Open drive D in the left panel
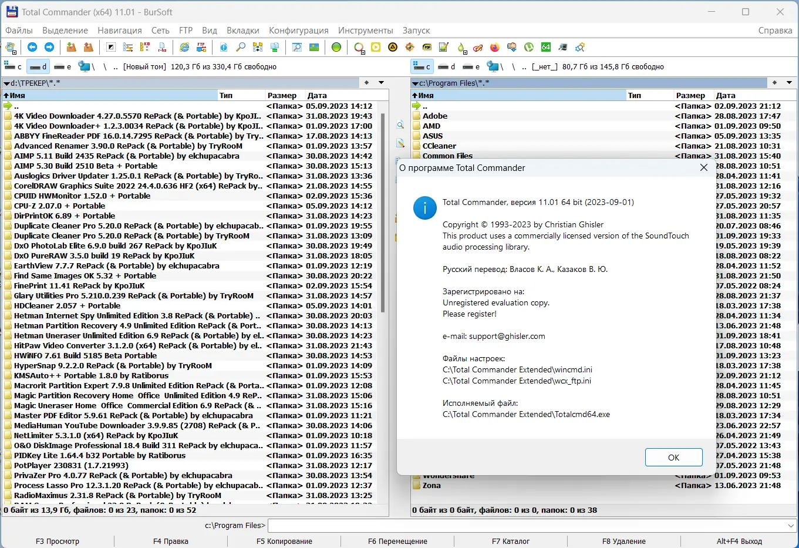The image size is (799, 548). 38,66
